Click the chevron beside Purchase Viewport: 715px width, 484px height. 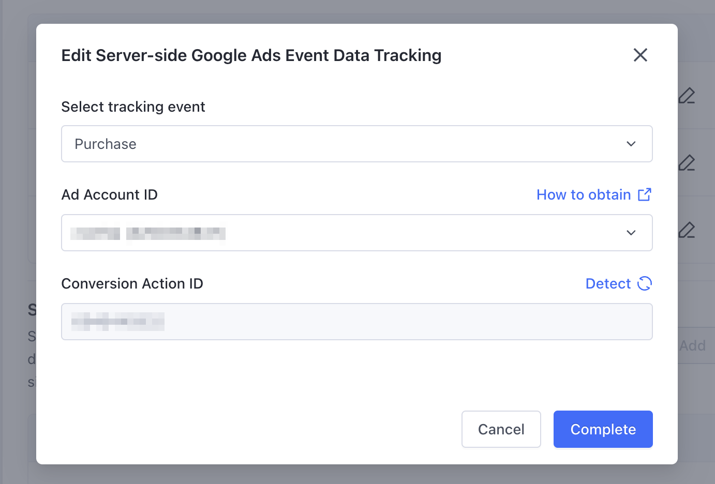coord(631,144)
